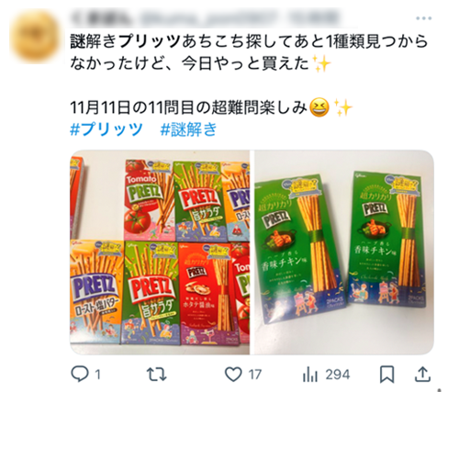Open the #謎解き hashtag link

[x=188, y=129]
